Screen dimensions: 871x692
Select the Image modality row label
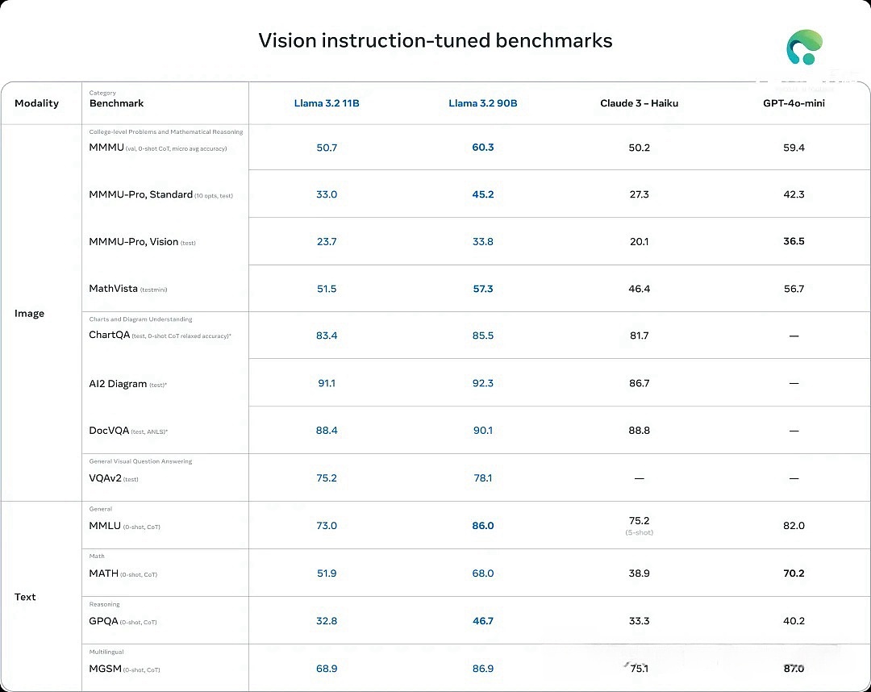pyautogui.click(x=29, y=313)
